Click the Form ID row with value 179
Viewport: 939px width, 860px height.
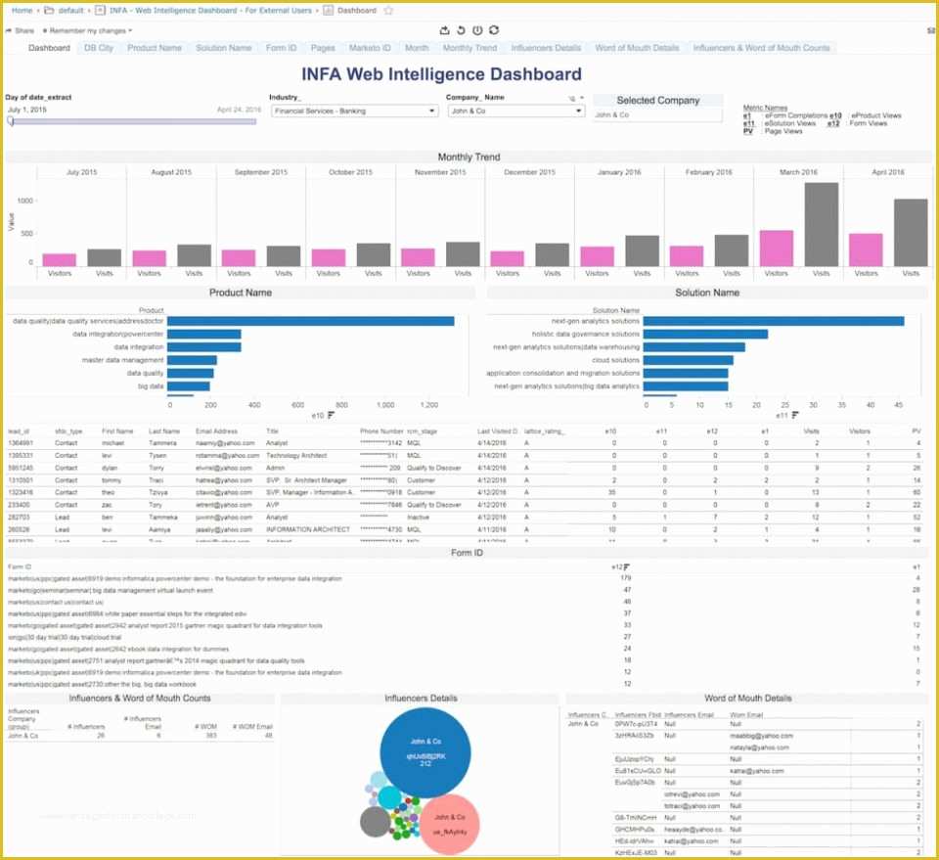(464, 578)
